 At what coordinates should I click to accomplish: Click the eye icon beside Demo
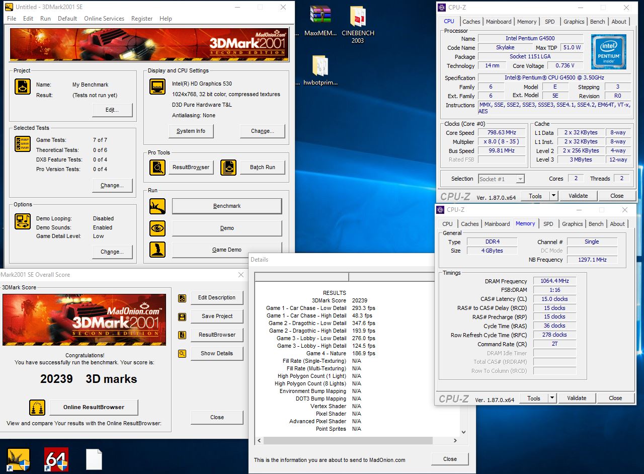[x=157, y=228]
